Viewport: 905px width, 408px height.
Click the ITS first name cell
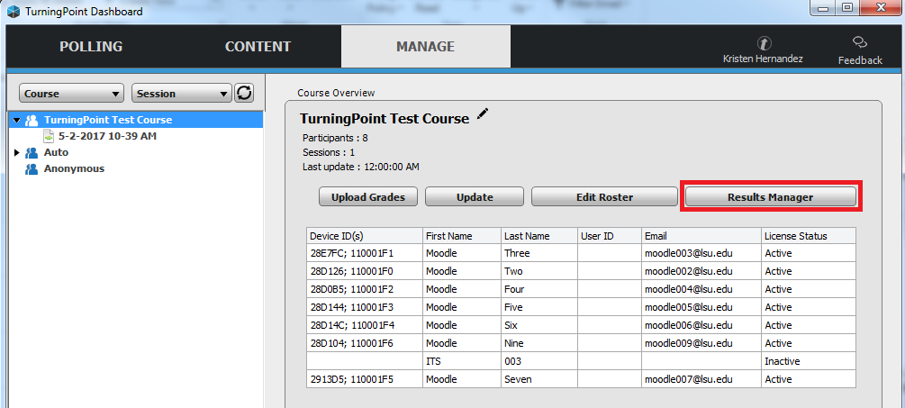point(462,360)
